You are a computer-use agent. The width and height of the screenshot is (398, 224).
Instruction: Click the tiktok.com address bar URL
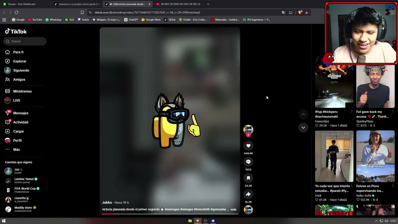point(147,12)
